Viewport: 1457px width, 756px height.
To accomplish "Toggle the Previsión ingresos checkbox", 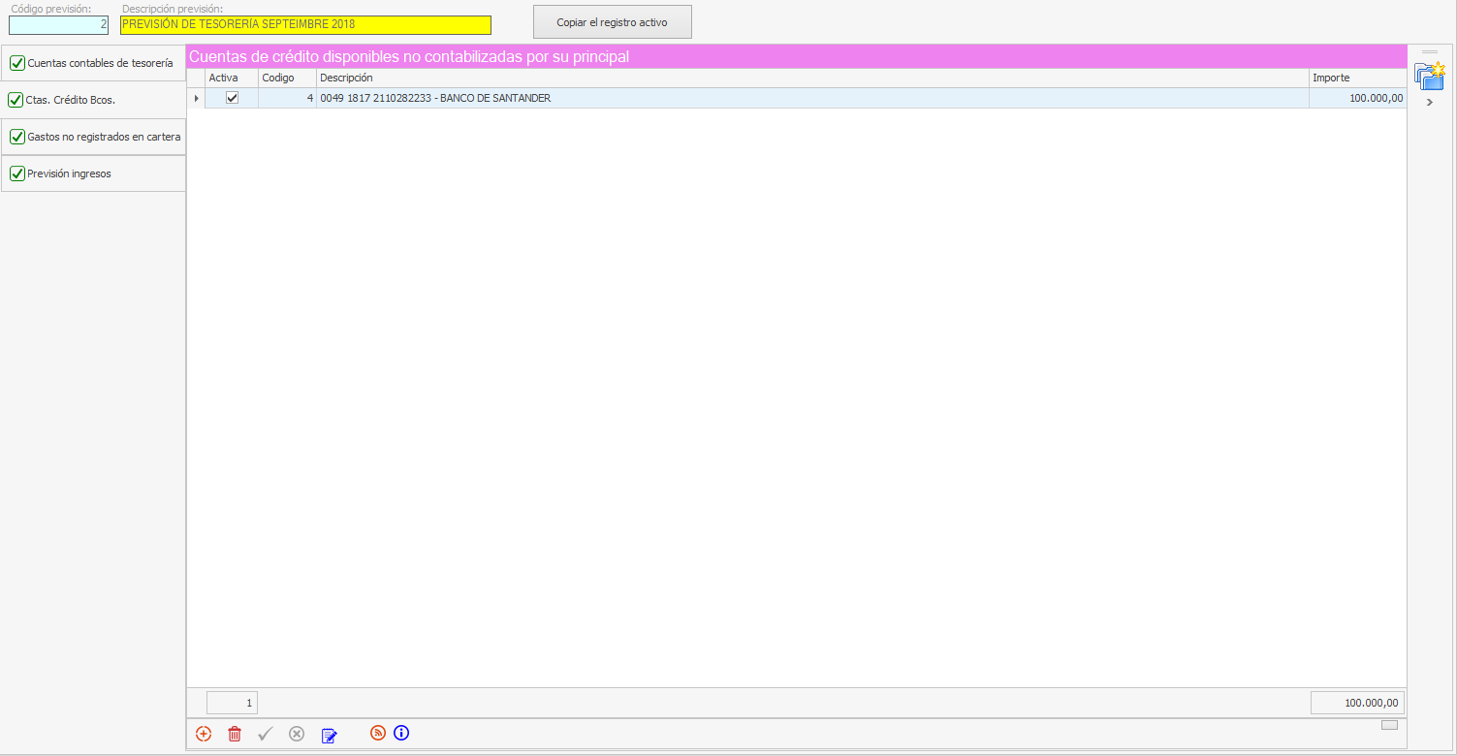I will pyautogui.click(x=16, y=173).
